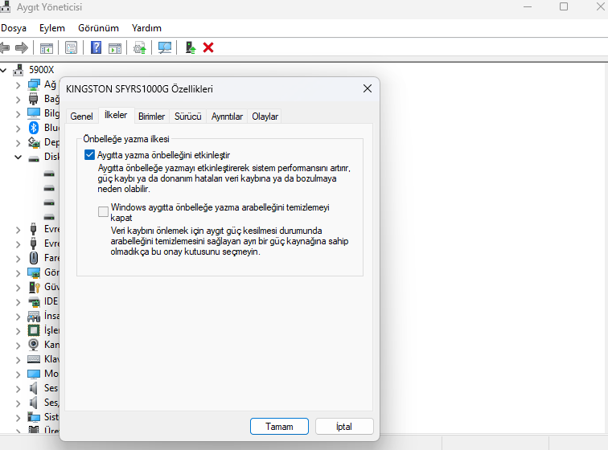Click the İptal button
This screenshot has height=450, width=608.
344,427
